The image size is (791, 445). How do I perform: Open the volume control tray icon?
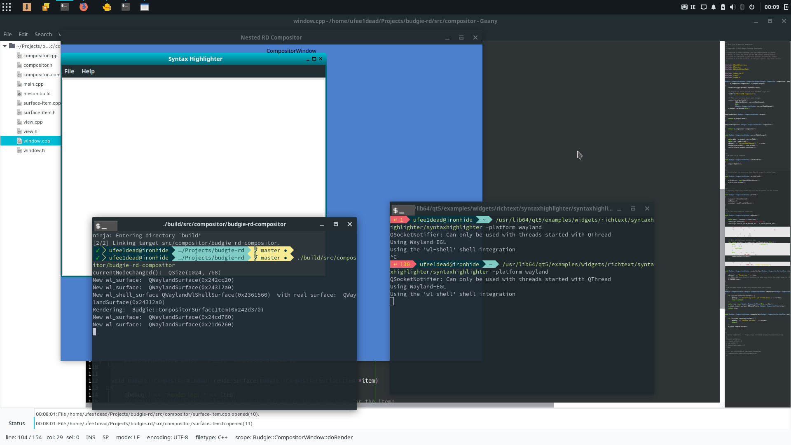pos(732,7)
